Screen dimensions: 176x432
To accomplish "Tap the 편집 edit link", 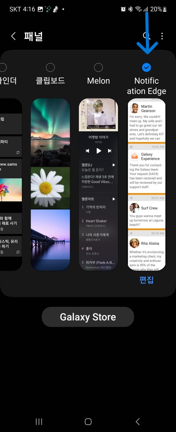I will click(146, 280).
